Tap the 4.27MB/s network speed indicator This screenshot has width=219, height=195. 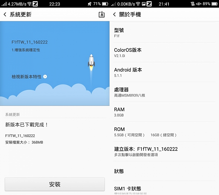(17, 4)
